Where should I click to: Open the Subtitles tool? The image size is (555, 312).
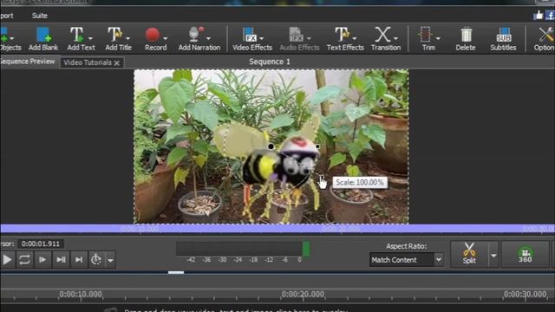pos(503,39)
